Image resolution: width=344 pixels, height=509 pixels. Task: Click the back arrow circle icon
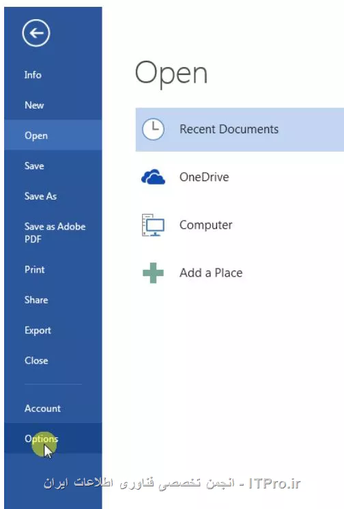pos(36,33)
